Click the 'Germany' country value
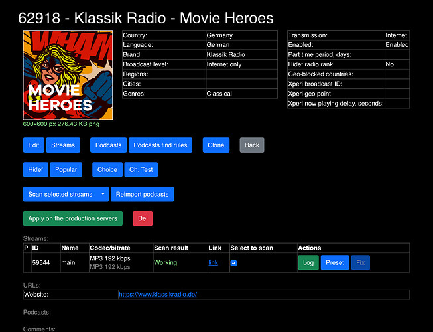 click(219, 35)
